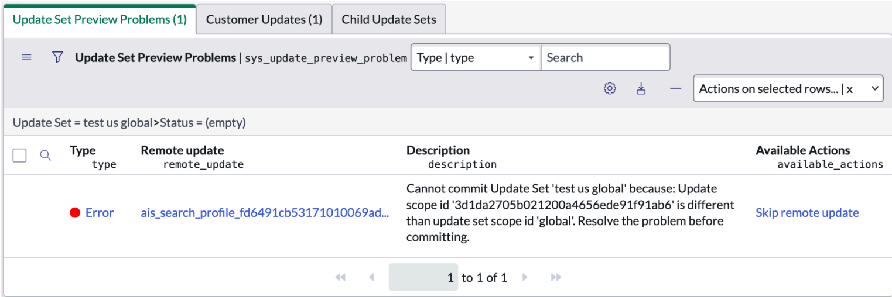Open the list personalization gear icon
892x297 pixels.
(x=610, y=89)
